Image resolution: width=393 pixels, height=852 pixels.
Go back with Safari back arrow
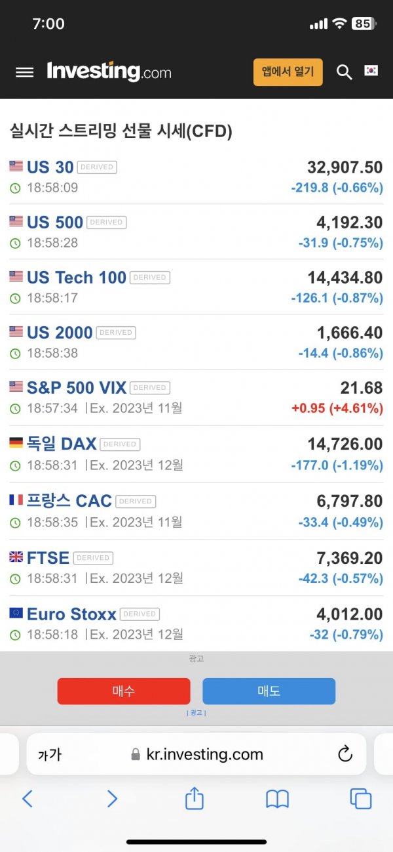(x=28, y=798)
